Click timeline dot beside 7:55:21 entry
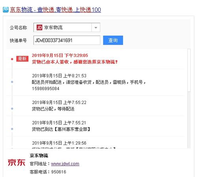 [12, 129]
